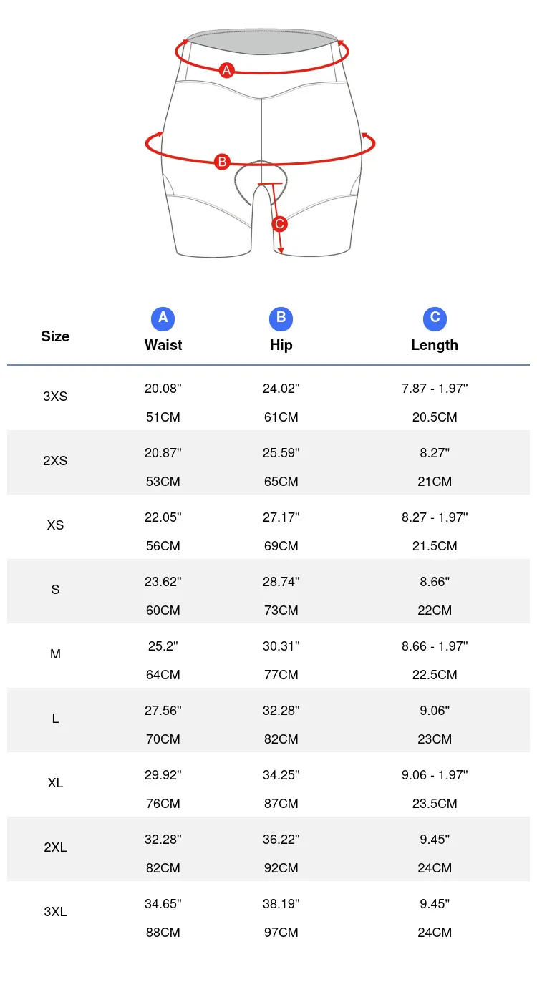Click the blue B circle above Hip
This screenshot has height=1002, width=537.
tap(281, 318)
